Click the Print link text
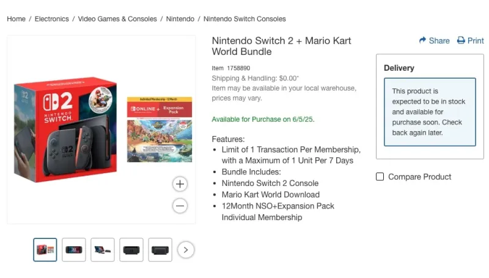 coord(476,41)
